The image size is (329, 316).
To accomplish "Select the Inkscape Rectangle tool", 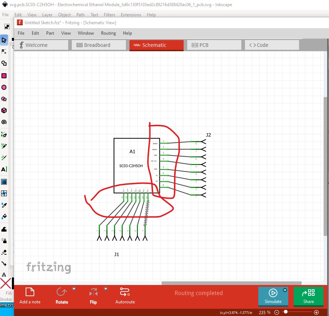I will coord(4,76).
